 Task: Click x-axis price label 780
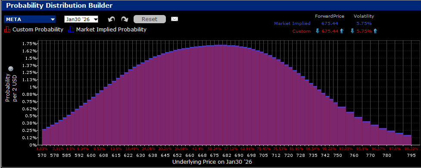tap(387, 155)
